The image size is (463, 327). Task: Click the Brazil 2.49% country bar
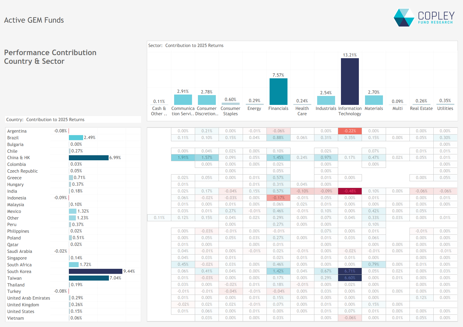[x=76, y=138]
